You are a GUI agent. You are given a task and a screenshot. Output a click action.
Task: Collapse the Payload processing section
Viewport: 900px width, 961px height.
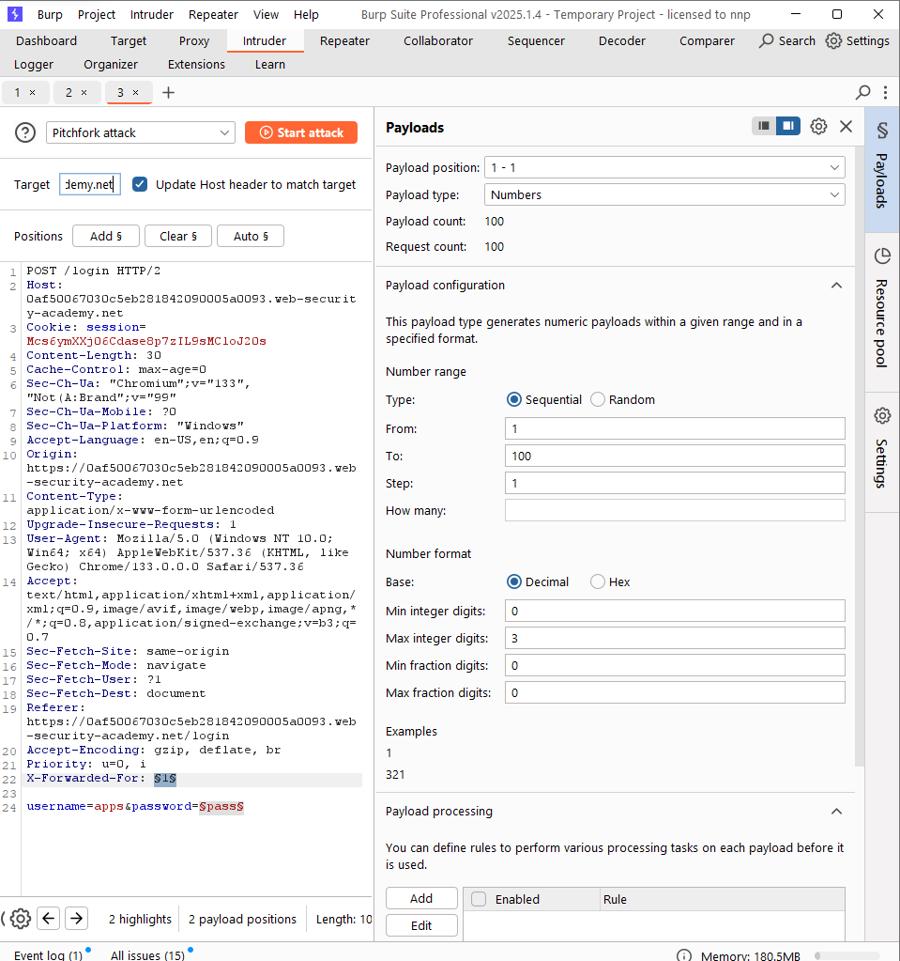tap(836, 812)
